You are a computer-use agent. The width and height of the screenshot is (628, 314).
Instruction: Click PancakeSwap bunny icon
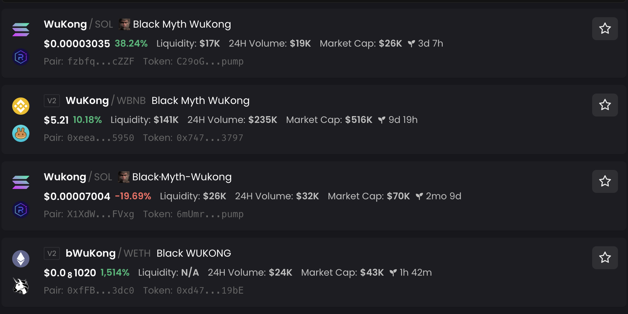point(21,134)
